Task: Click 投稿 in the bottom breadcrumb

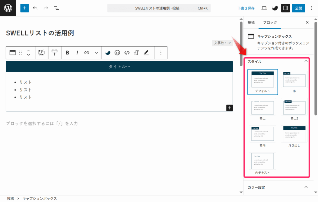Action: point(10,199)
